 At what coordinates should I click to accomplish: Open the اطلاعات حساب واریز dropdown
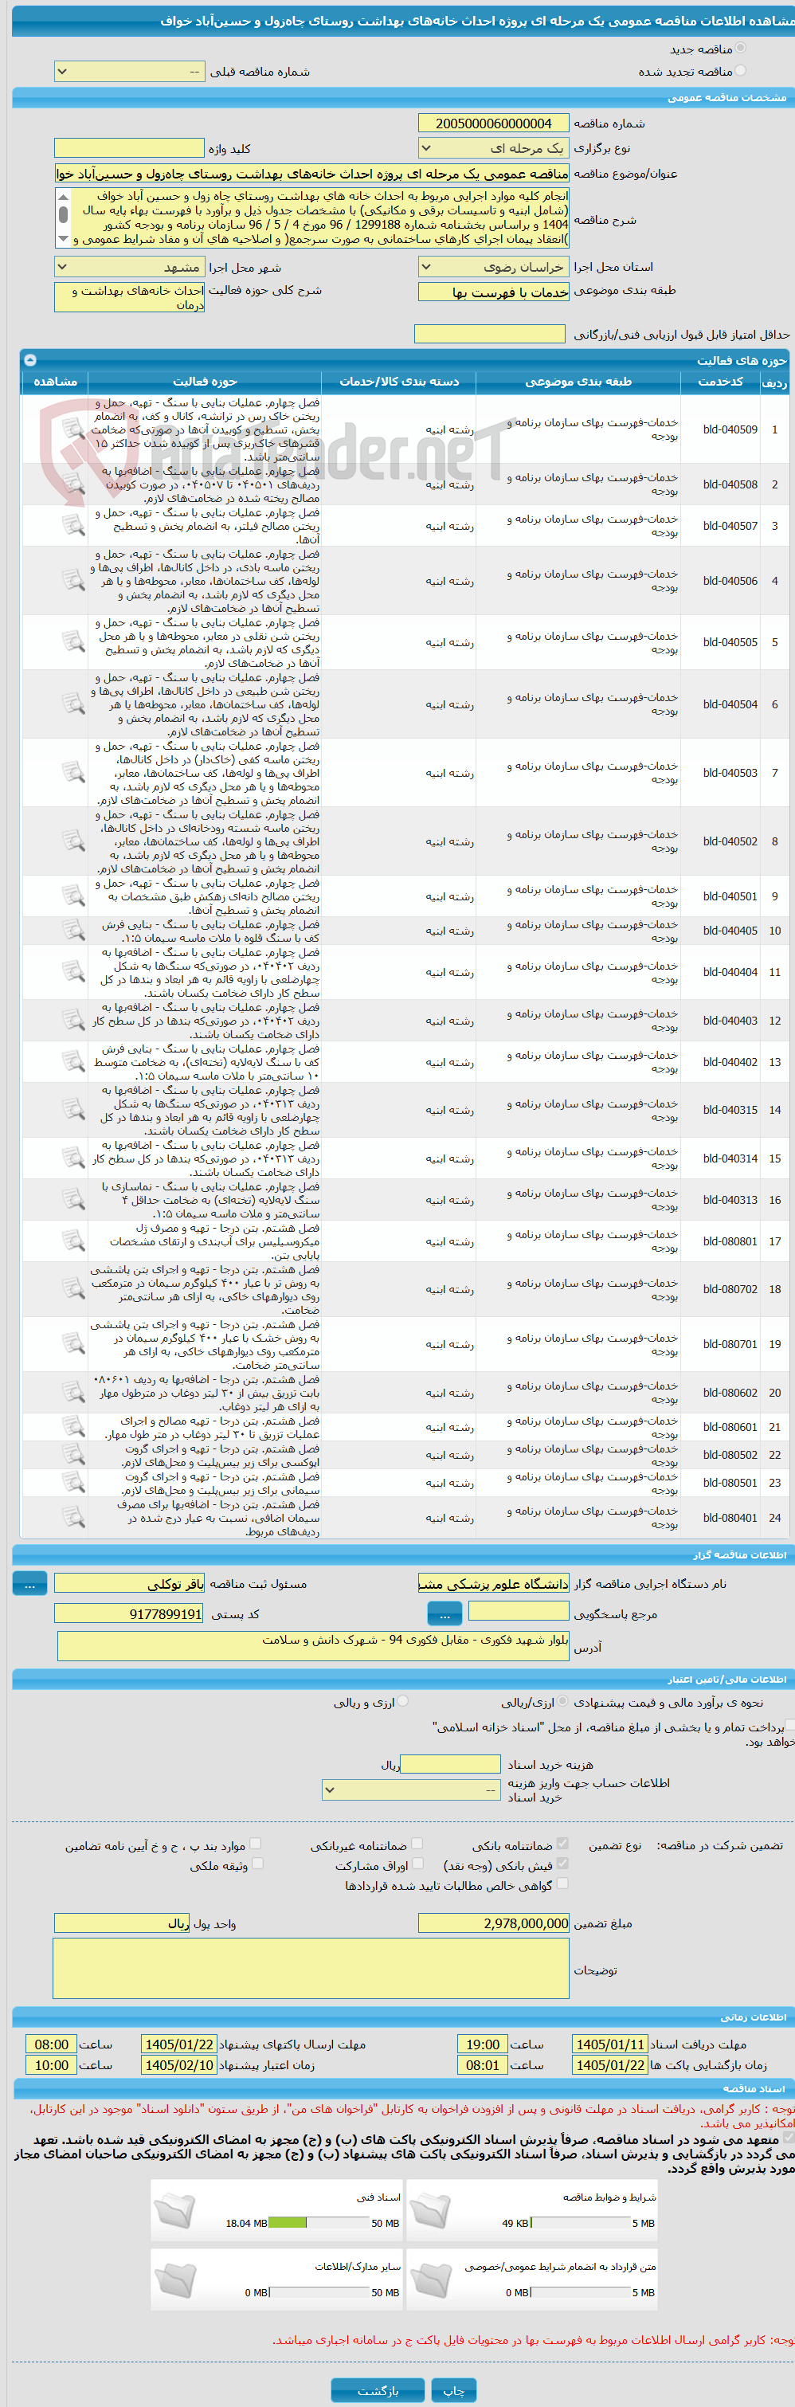412,1790
